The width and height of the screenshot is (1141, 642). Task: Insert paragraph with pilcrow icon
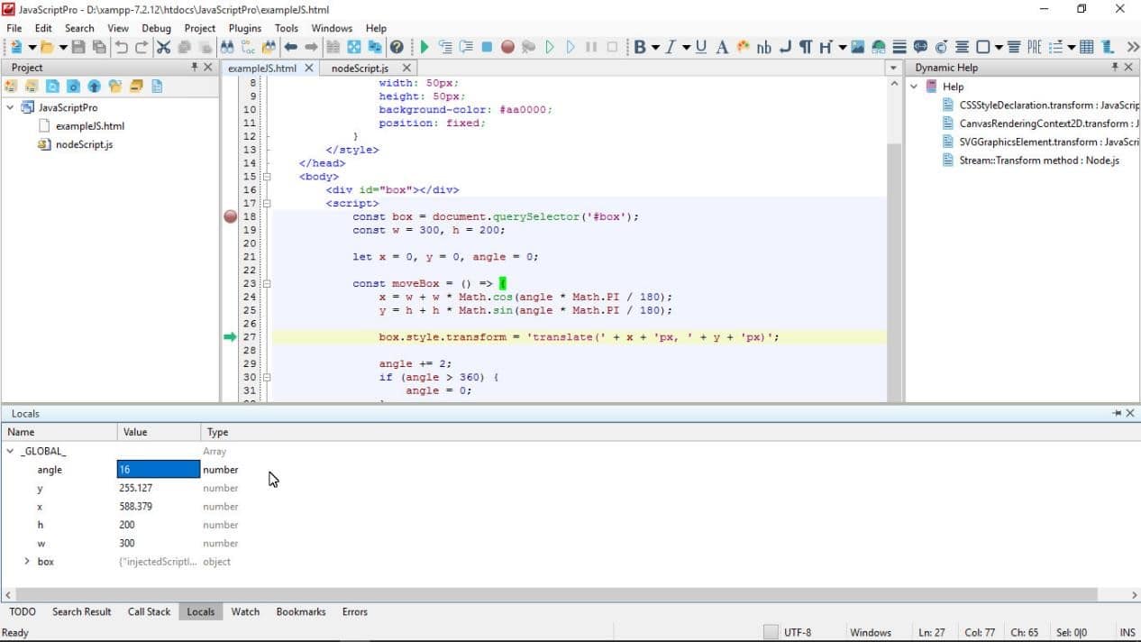pos(806,47)
